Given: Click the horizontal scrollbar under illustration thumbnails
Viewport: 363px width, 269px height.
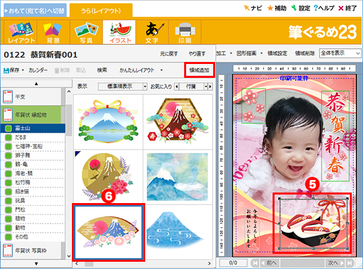Looking at the screenshot, I should pos(143,264).
